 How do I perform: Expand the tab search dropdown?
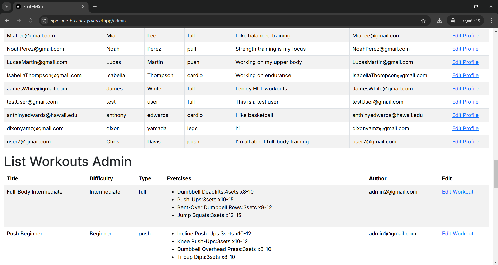(6, 6)
